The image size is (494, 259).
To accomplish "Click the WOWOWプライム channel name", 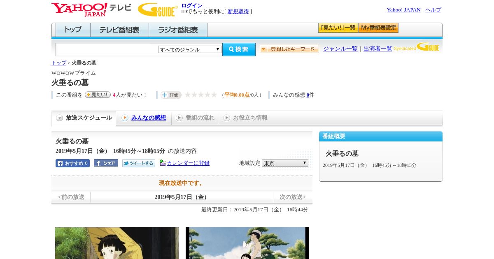I will tap(74, 73).
